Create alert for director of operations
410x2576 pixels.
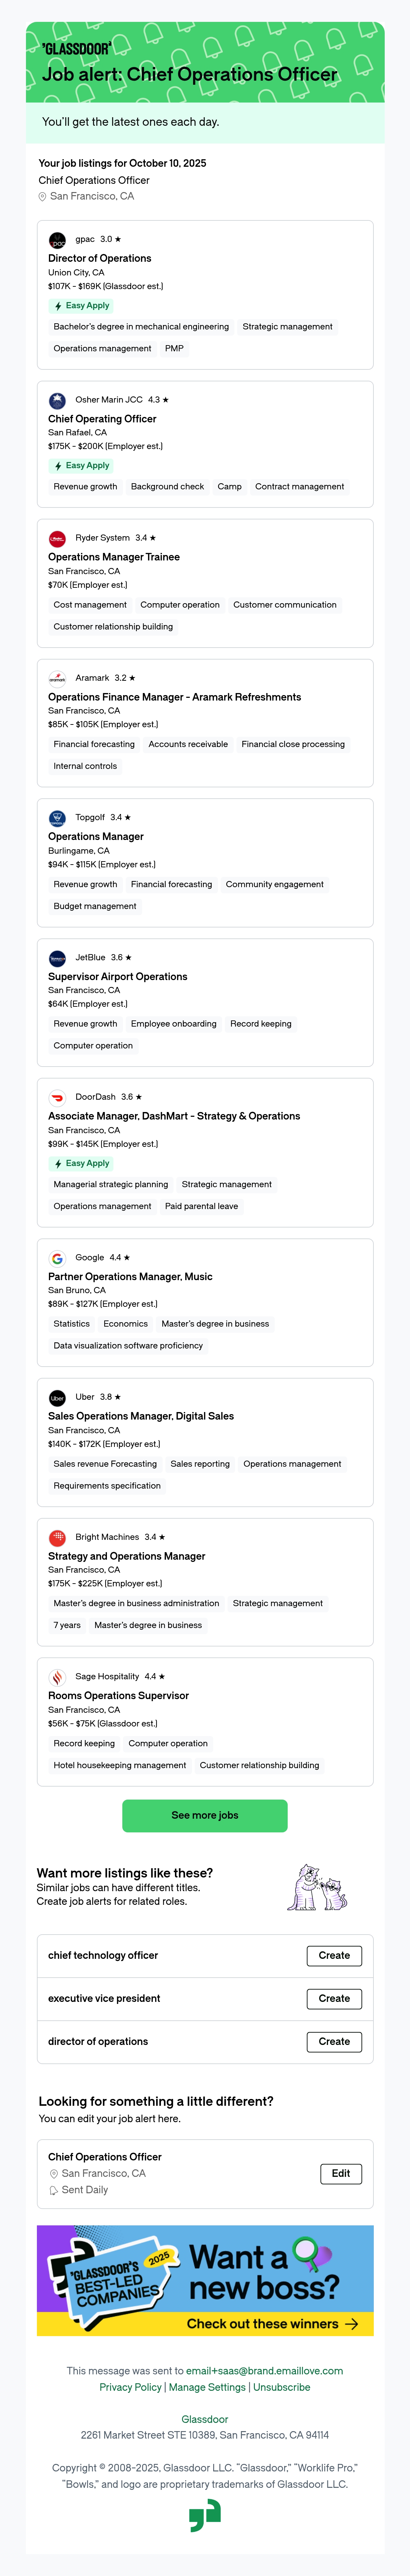tap(334, 2041)
